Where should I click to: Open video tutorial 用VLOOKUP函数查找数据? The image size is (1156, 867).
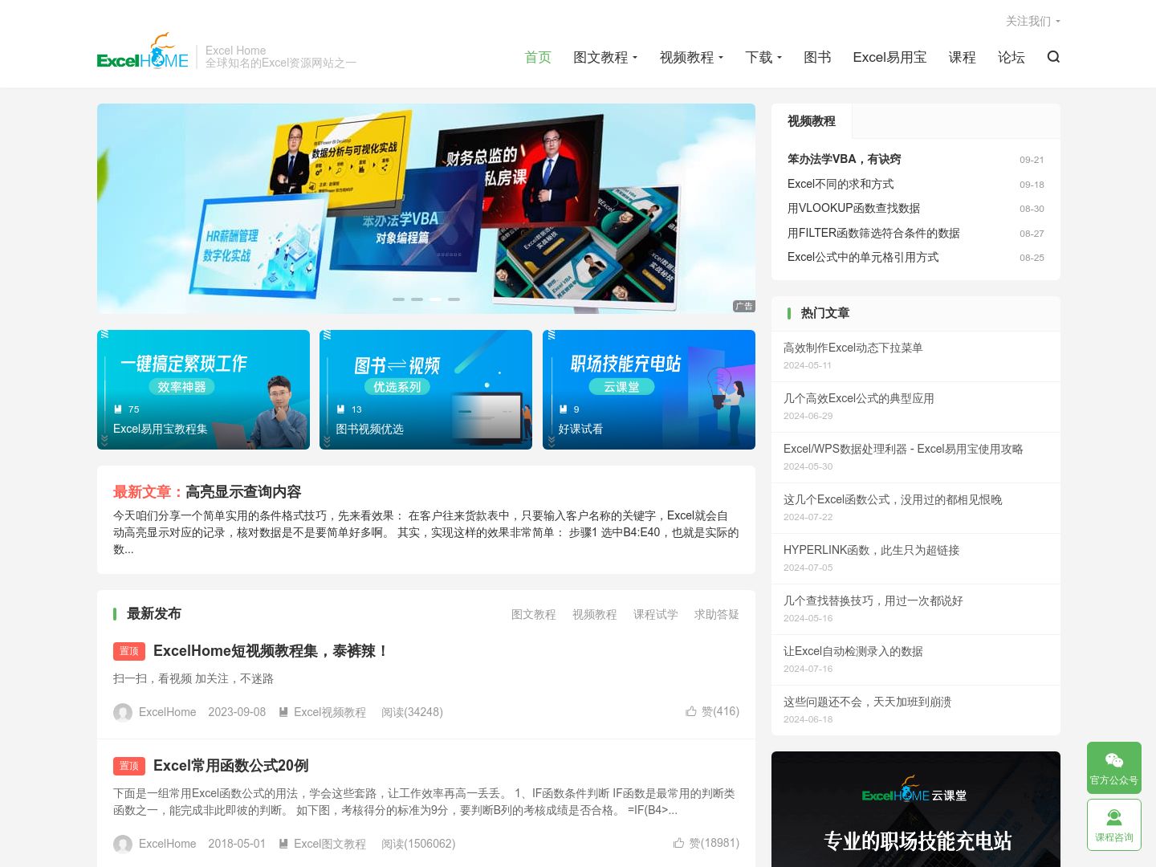[x=853, y=208]
